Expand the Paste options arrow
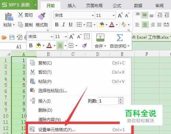 pos(14,25)
